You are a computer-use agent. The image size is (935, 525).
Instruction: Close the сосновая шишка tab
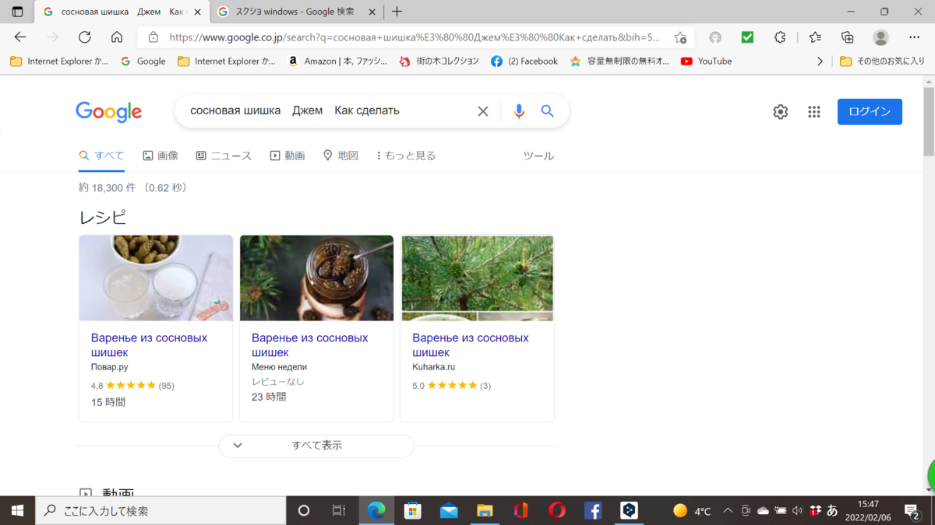(198, 12)
